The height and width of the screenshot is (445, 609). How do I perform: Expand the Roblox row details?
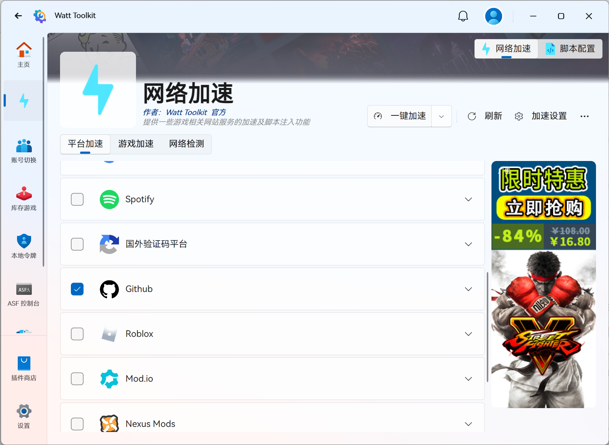click(468, 334)
